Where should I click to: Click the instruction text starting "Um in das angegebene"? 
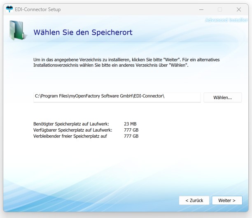pyautogui.click(x=126, y=63)
